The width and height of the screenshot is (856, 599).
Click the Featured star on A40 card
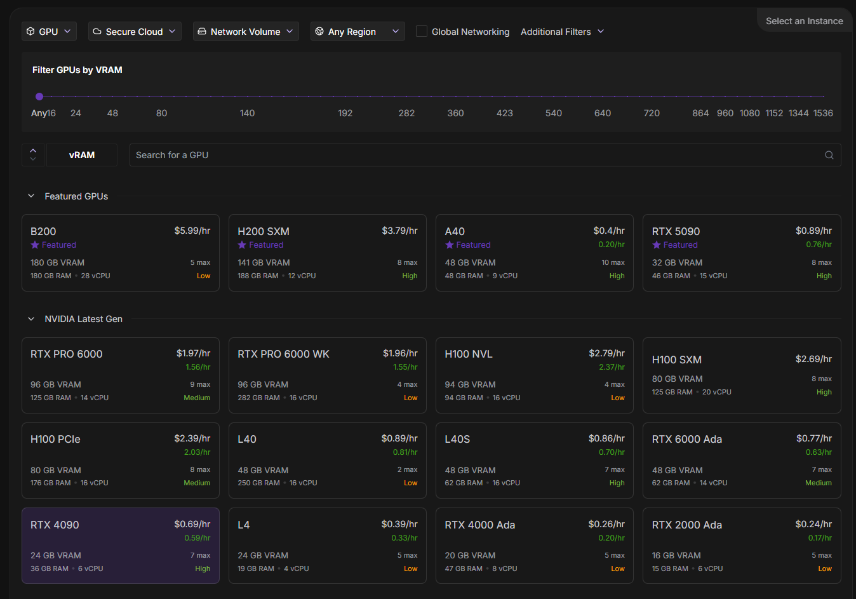click(x=450, y=245)
